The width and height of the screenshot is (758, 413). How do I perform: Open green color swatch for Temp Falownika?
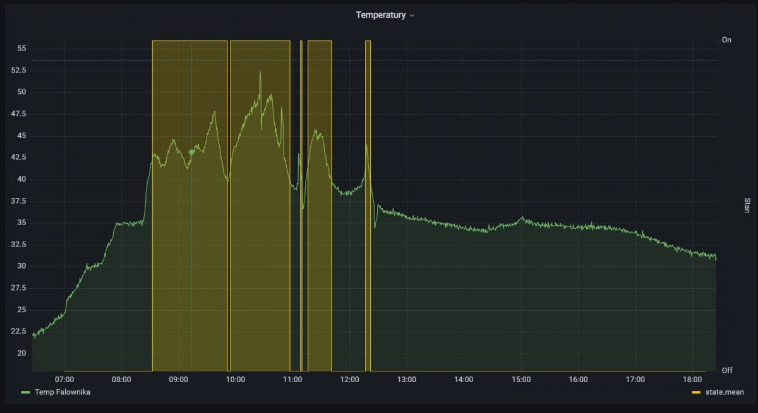25,392
